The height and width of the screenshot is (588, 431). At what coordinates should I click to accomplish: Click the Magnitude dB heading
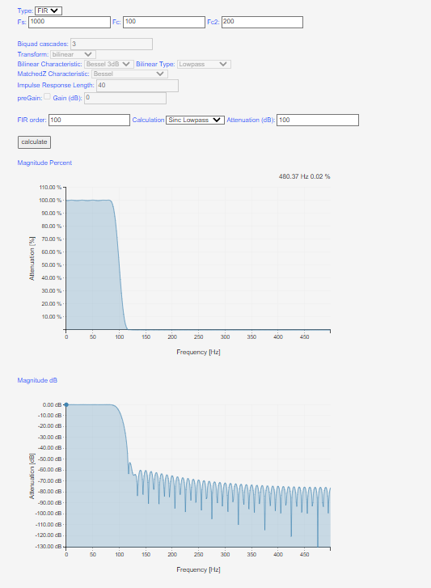point(37,380)
